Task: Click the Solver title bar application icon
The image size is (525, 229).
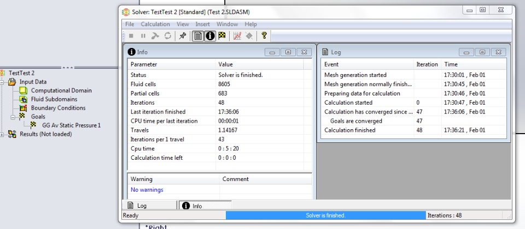Action: coord(126,13)
